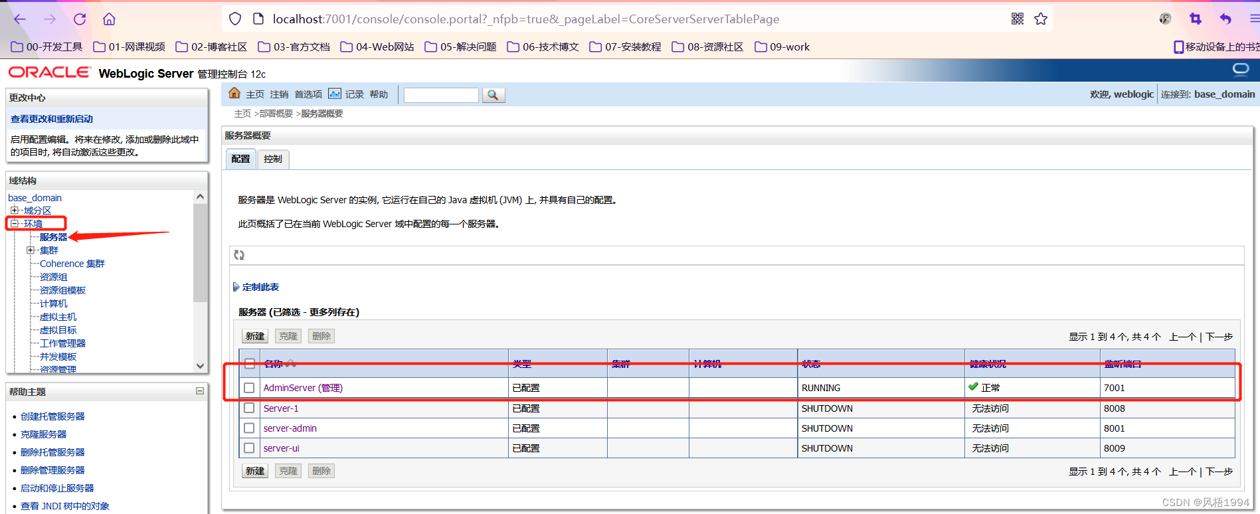Viewport: 1260px width, 514px height.
Task: Sort by 名称 column header
Action: (273, 363)
